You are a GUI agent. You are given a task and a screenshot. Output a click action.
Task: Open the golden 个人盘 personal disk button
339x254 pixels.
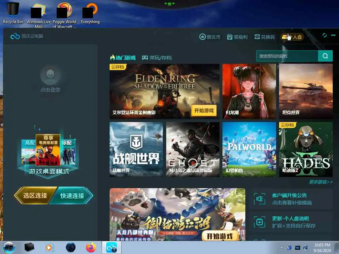[x=292, y=37]
